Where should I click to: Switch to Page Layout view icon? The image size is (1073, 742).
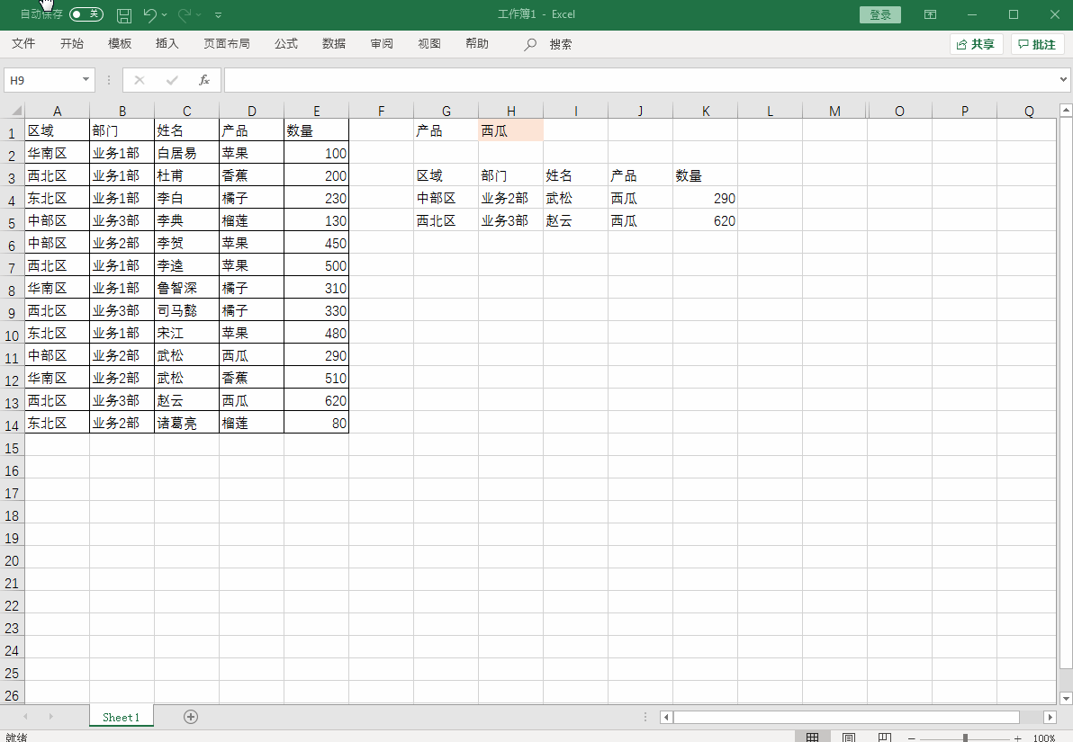point(849,737)
